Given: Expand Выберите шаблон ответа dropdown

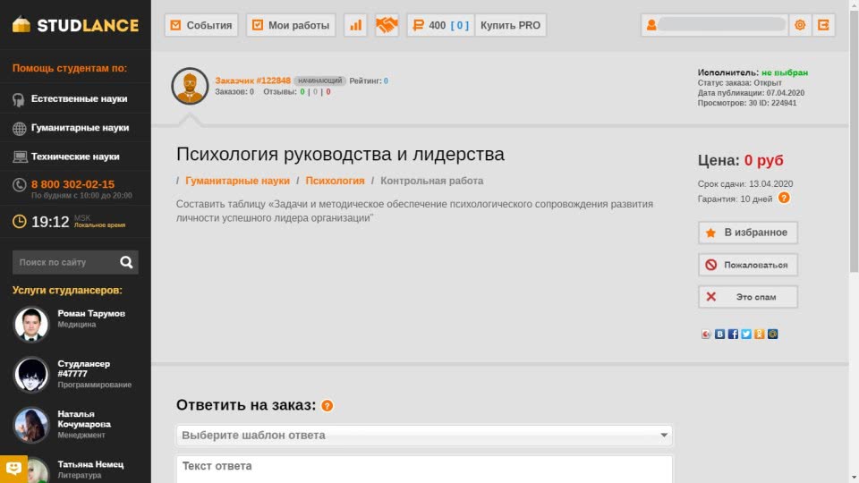Looking at the screenshot, I should (x=424, y=436).
